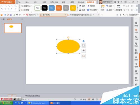Open the 特色功能 ribbon tab
Viewport: 140px width, 105px height.
(81, 2)
